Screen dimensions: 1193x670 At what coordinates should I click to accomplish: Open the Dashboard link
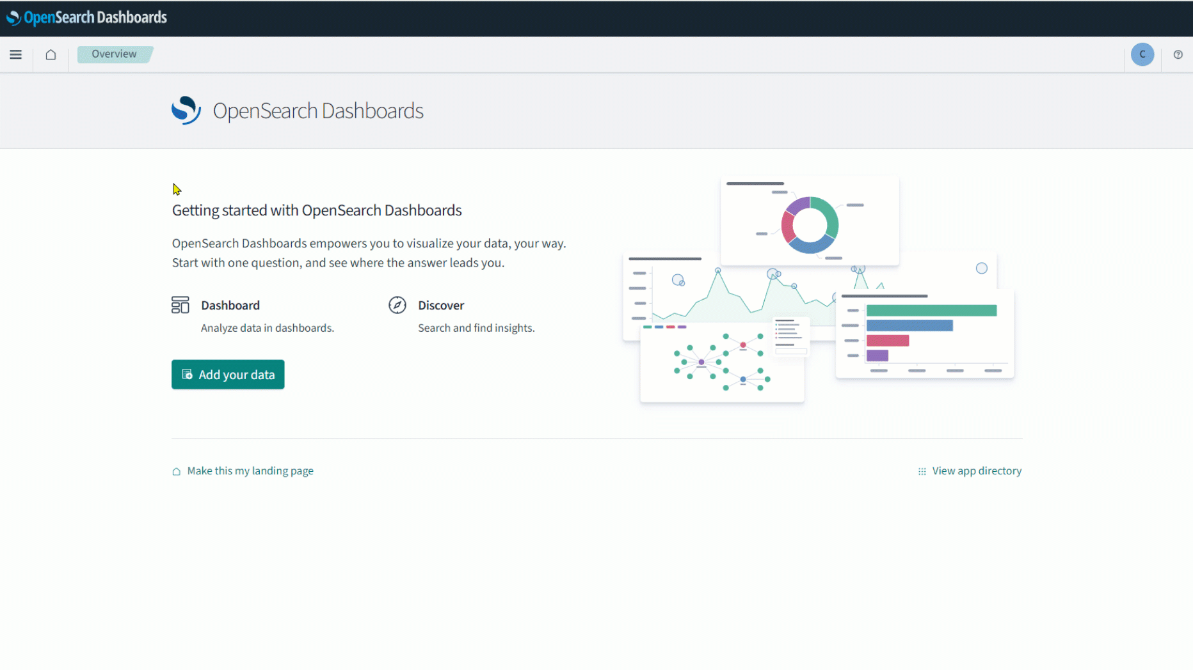click(x=230, y=306)
